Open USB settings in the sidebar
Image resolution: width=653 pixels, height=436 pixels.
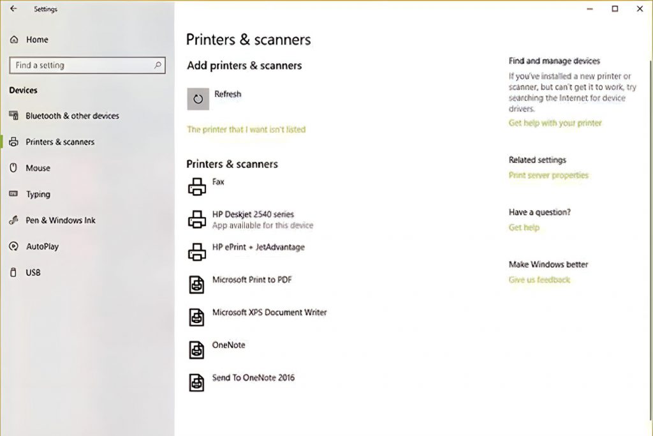coord(33,273)
